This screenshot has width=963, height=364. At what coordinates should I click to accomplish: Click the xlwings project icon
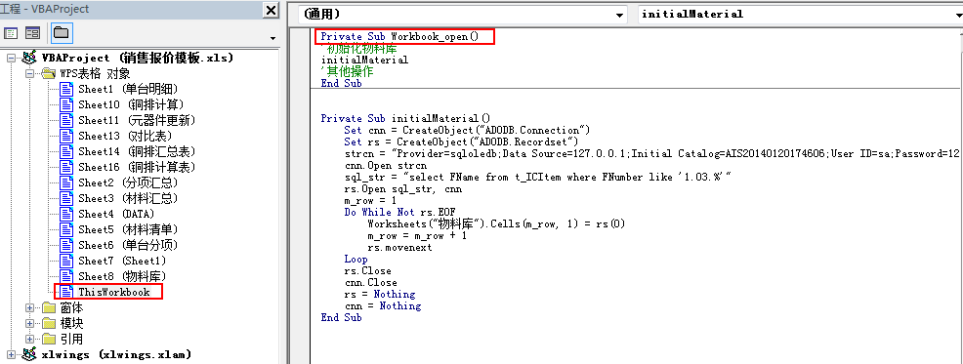[29, 354]
